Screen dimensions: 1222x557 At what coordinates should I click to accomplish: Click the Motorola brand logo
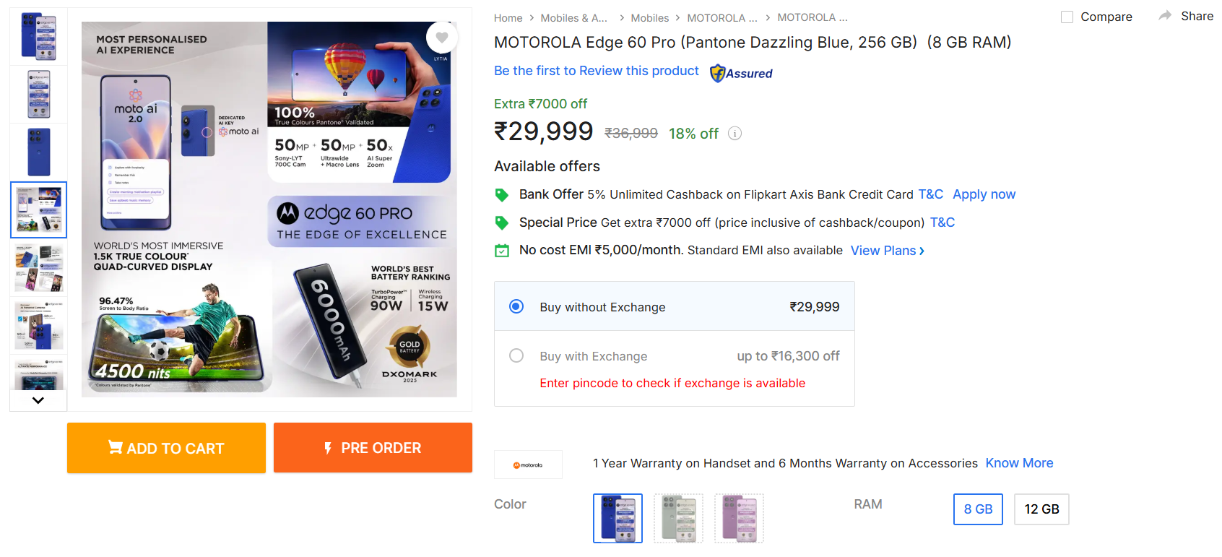click(528, 465)
